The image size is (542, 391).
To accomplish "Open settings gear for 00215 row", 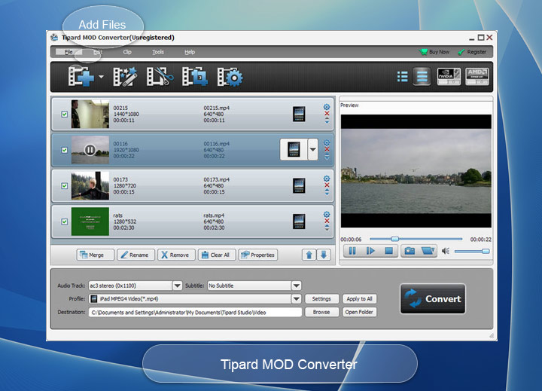I will [327, 107].
